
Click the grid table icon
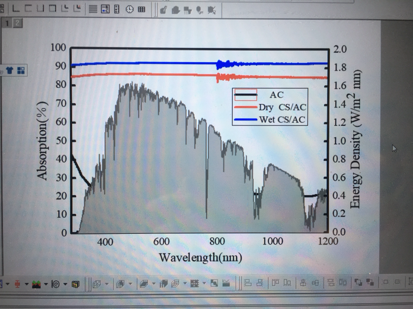click(142, 9)
